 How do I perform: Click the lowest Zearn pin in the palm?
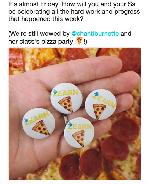[x=79, y=132]
